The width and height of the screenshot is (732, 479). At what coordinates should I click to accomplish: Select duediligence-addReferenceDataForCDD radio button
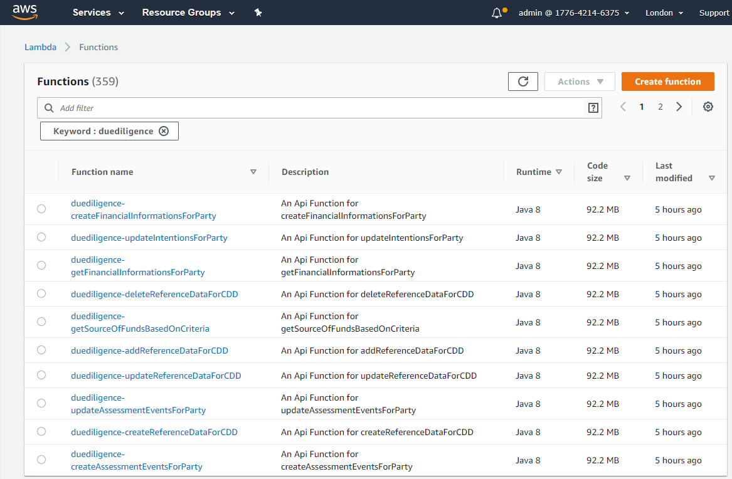point(41,350)
